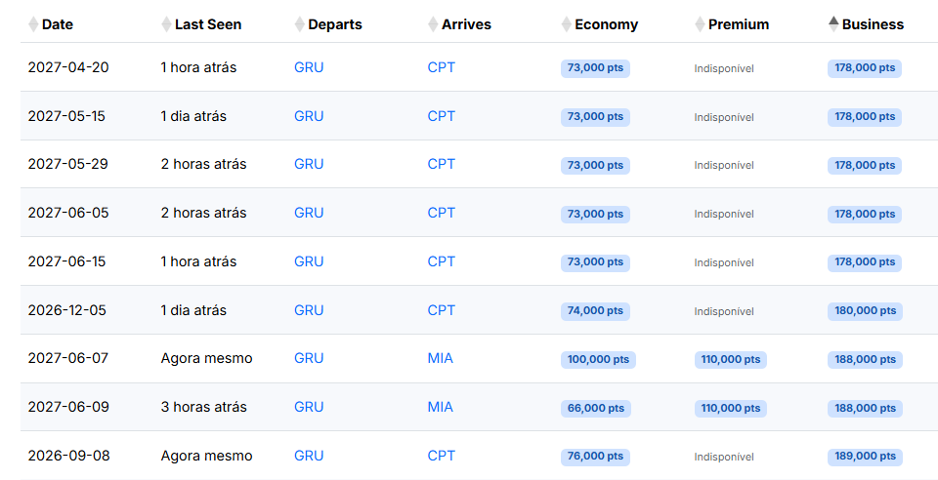938x480 pixels.
Task: Select 76,000 pts Economy fare
Action: click(x=595, y=457)
